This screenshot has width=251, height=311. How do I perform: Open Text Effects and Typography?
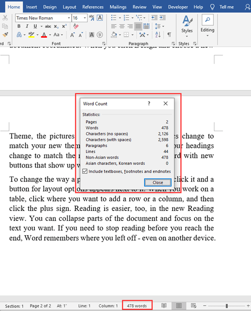click(19, 35)
